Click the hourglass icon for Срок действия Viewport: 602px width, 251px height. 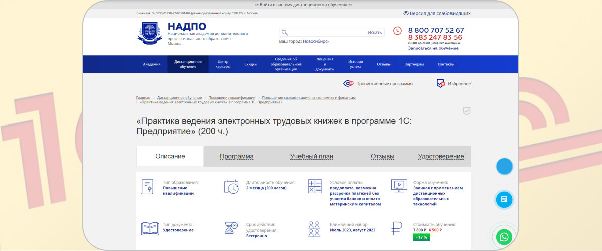tap(231, 229)
